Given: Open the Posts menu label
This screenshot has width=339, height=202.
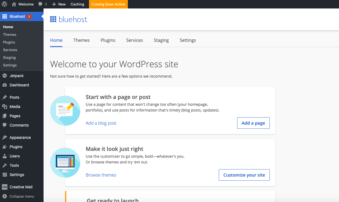Looking at the screenshot, I should [15, 97].
